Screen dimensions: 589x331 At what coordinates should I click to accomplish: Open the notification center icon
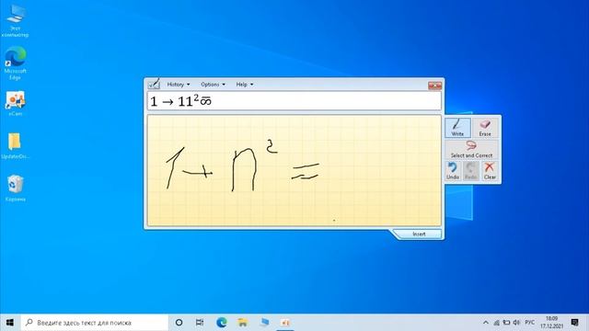click(574, 323)
